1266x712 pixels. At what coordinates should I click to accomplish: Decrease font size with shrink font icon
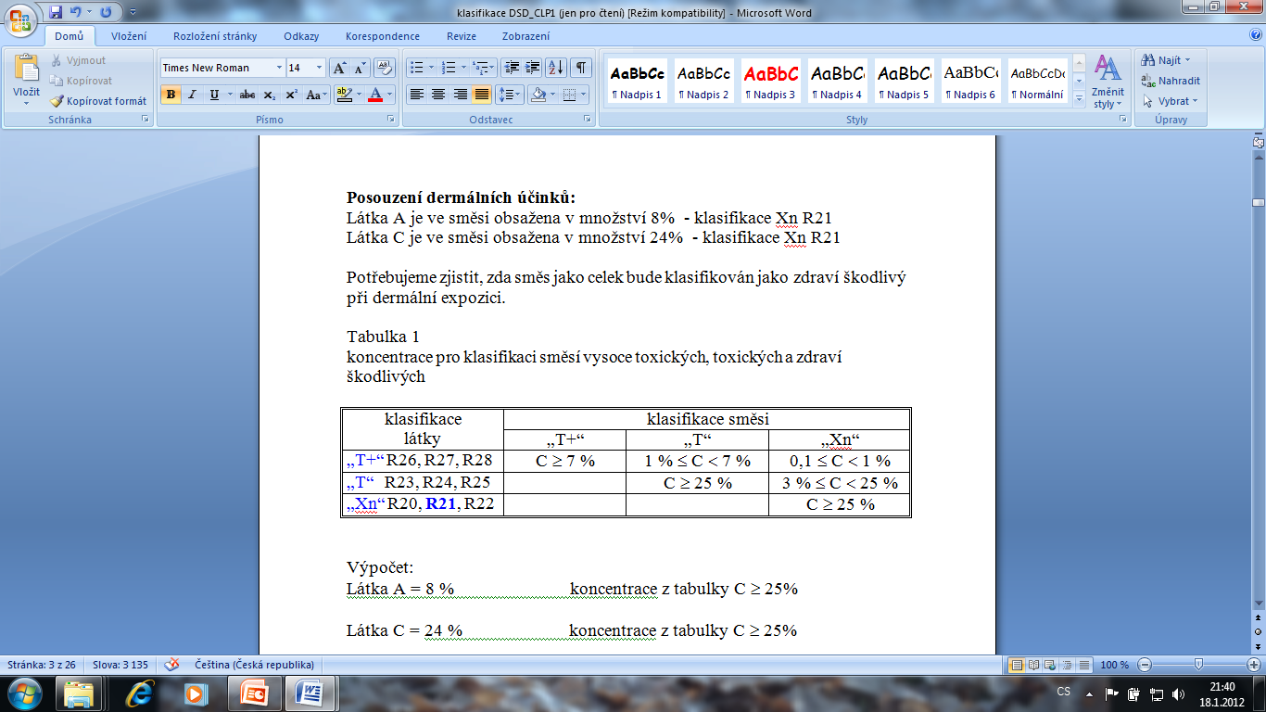click(x=360, y=68)
